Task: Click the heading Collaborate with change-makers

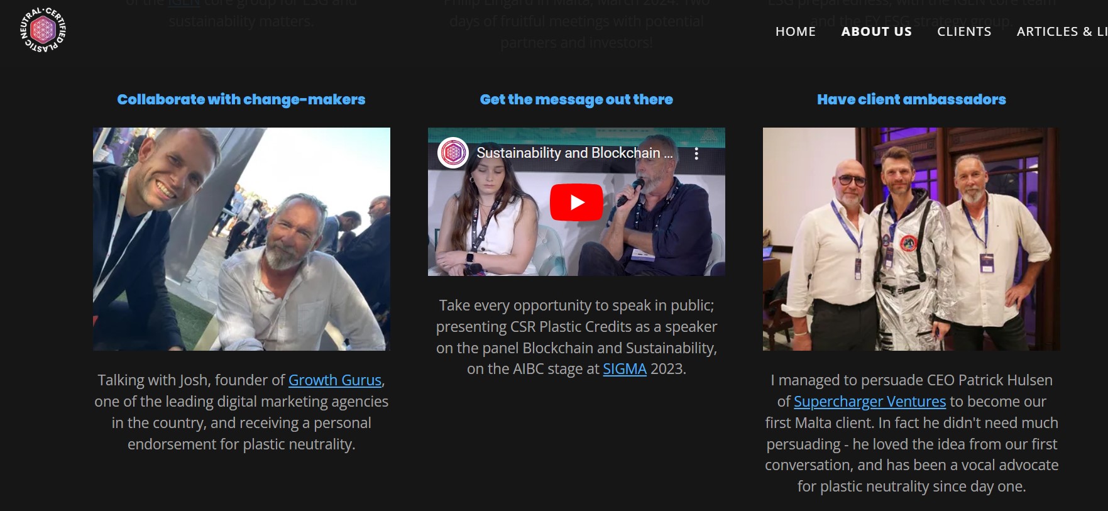Action: pos(241,99)
